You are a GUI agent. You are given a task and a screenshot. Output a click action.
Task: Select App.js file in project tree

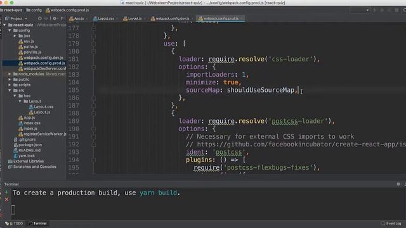[x=27, y=118]
